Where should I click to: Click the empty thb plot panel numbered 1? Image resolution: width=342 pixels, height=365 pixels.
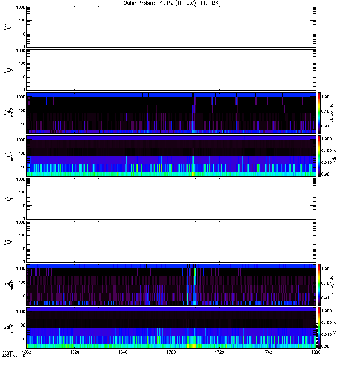(x=171, y=27)
